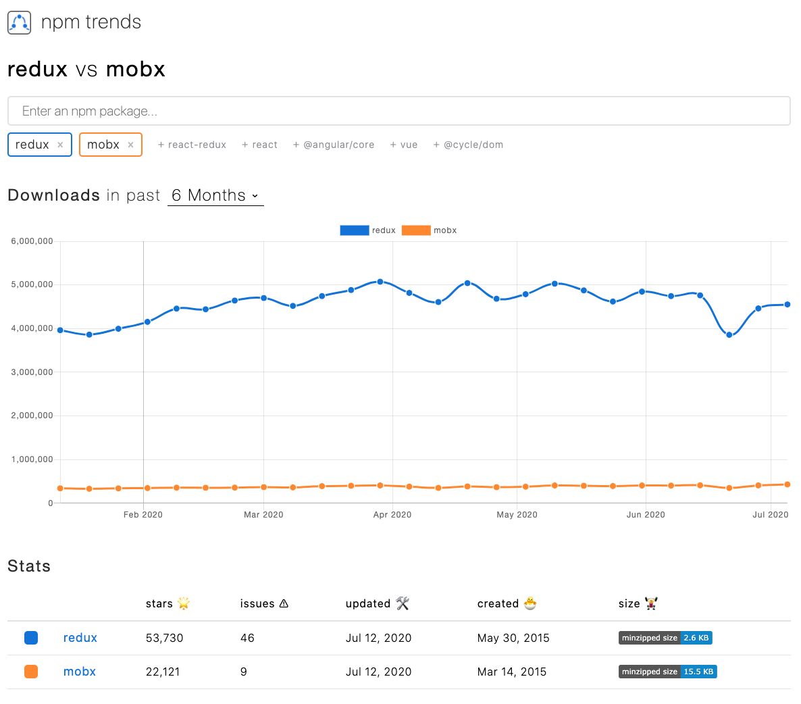Viewport: 801px width, 704px height.
Task: Click redux minzipped size 2.6 KB badge
Action: tap(665, 638)
